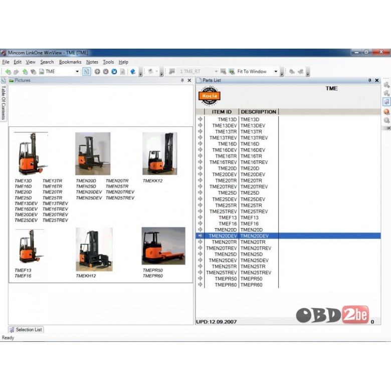Screen dimensions: 391x391
Task: Click the TME13D forklift picture
Action: pyautogui.click(x=31, y=153)
